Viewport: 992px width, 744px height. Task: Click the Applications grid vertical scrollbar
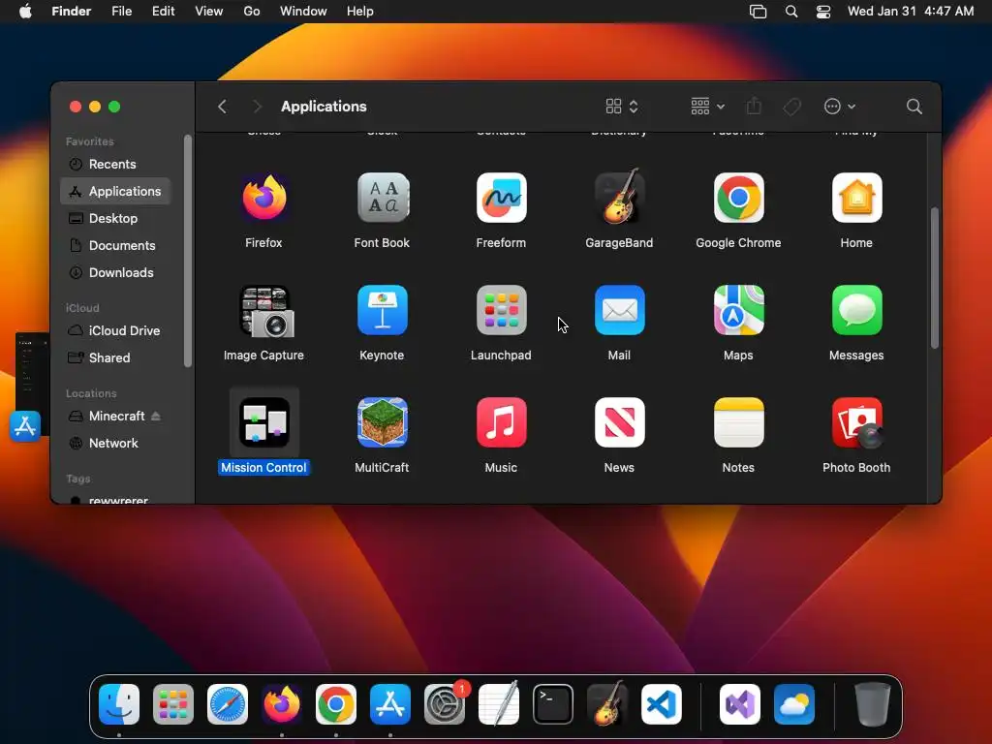[935, 278]
